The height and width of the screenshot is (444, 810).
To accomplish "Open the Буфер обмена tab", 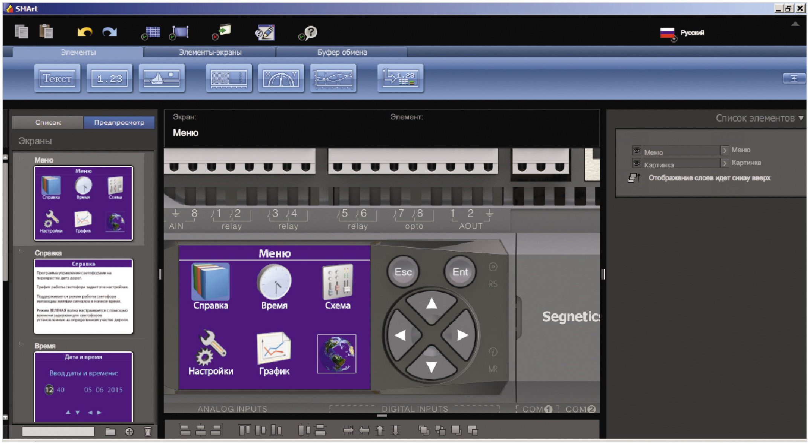I will tap(342, 52).
